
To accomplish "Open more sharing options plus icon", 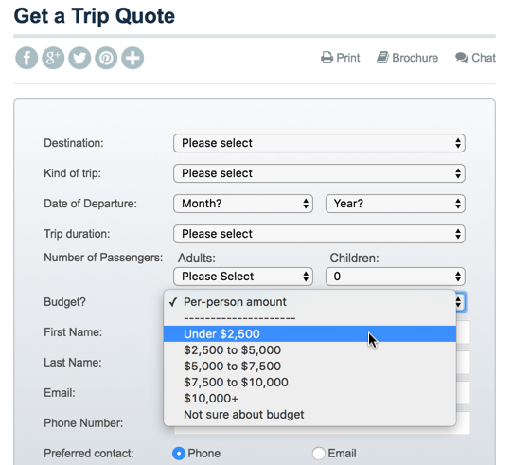I will (x=132, y=58).
